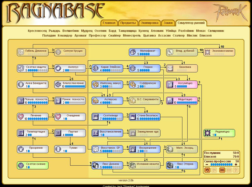The height and width of the screenshot is (187, 252).
Task: Click the Святое сияние skill icon
Action: [x=21, y=165]
